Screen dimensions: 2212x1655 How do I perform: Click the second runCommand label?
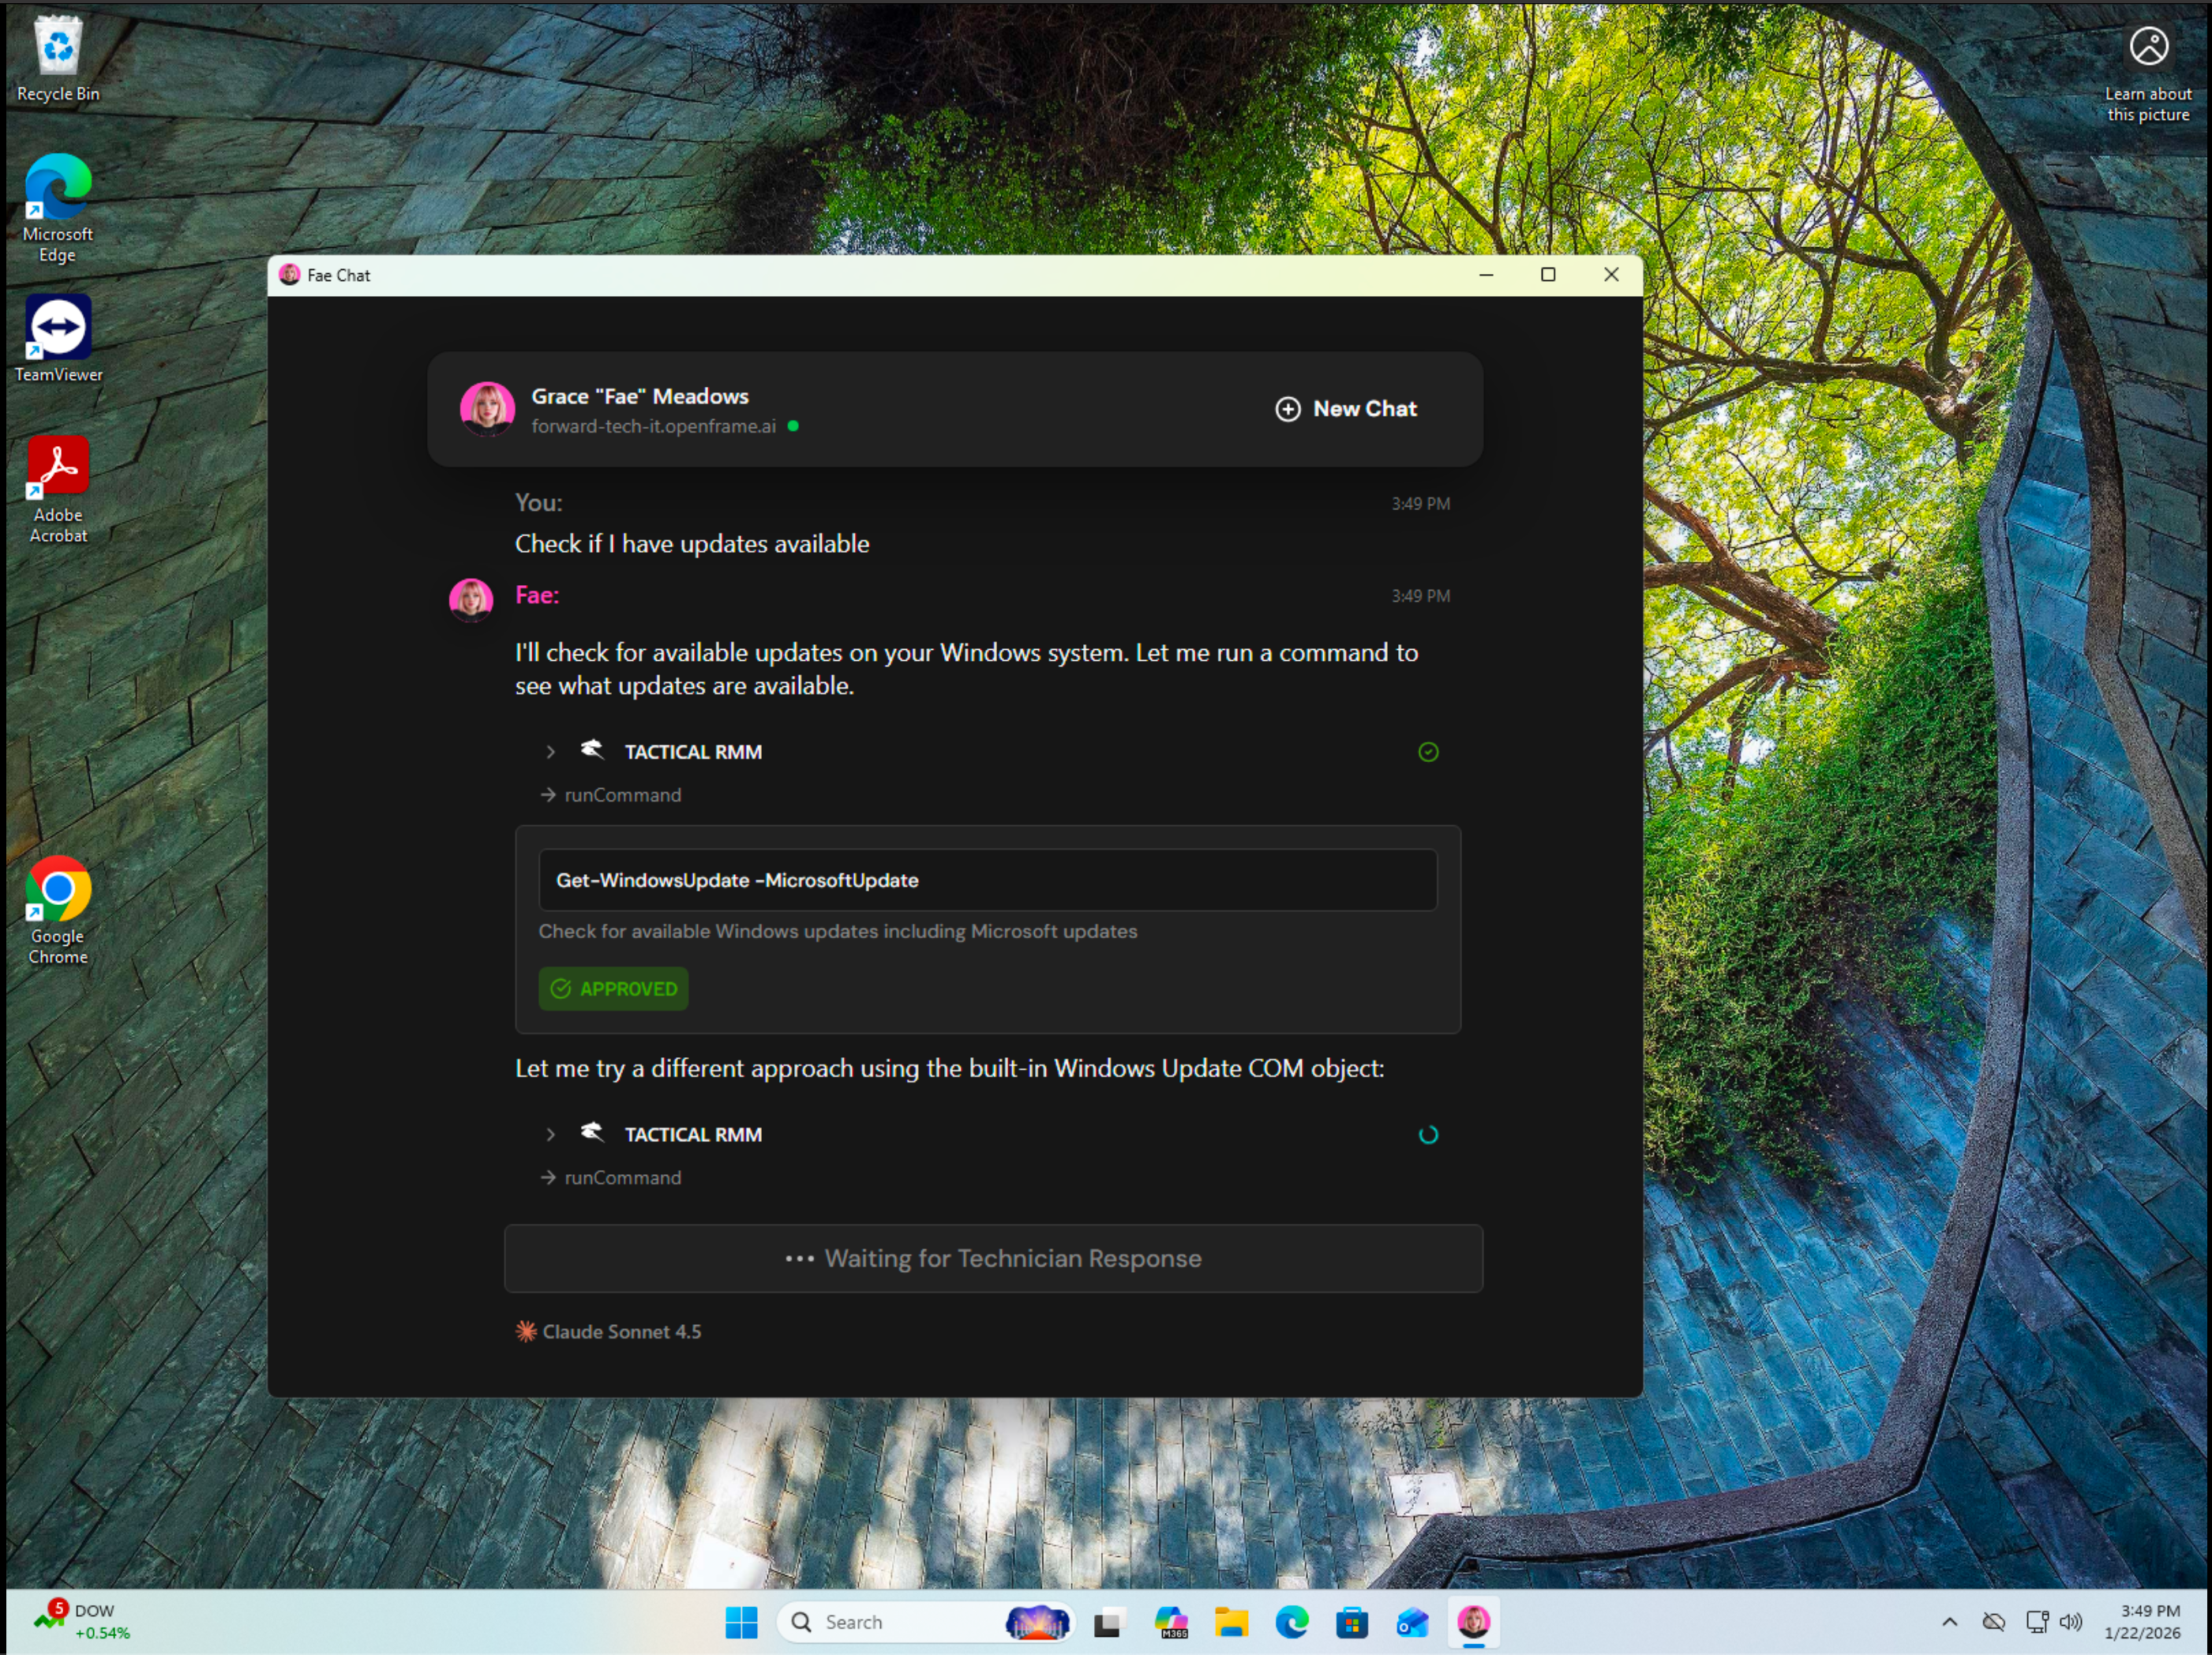622,1178
